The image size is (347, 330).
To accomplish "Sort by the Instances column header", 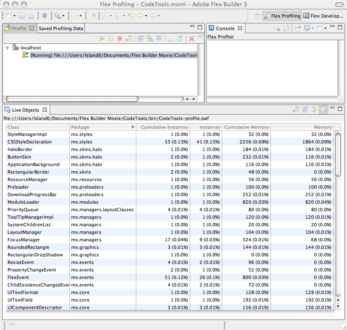I will [206, 127].
